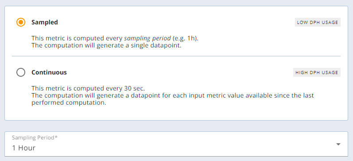Select the Continuous radio button
This screenshot has height=161, width=353.
point(21,72)
